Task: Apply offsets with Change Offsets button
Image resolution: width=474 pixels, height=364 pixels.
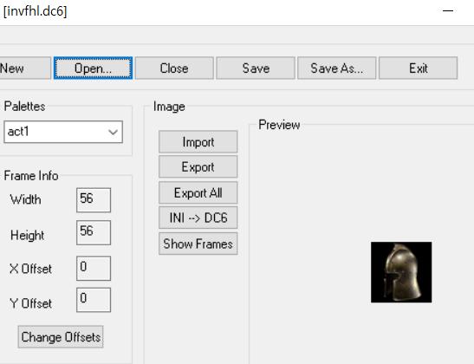Action: [x=61, y=337]
